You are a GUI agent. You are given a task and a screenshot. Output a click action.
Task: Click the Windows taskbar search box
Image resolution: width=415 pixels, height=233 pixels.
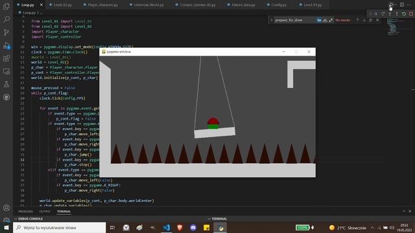59,227
